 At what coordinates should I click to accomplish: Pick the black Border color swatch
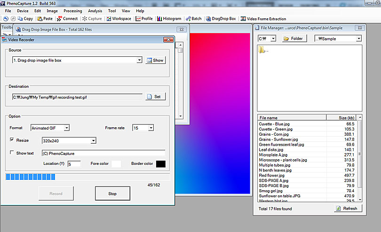[x=160, y=163]
